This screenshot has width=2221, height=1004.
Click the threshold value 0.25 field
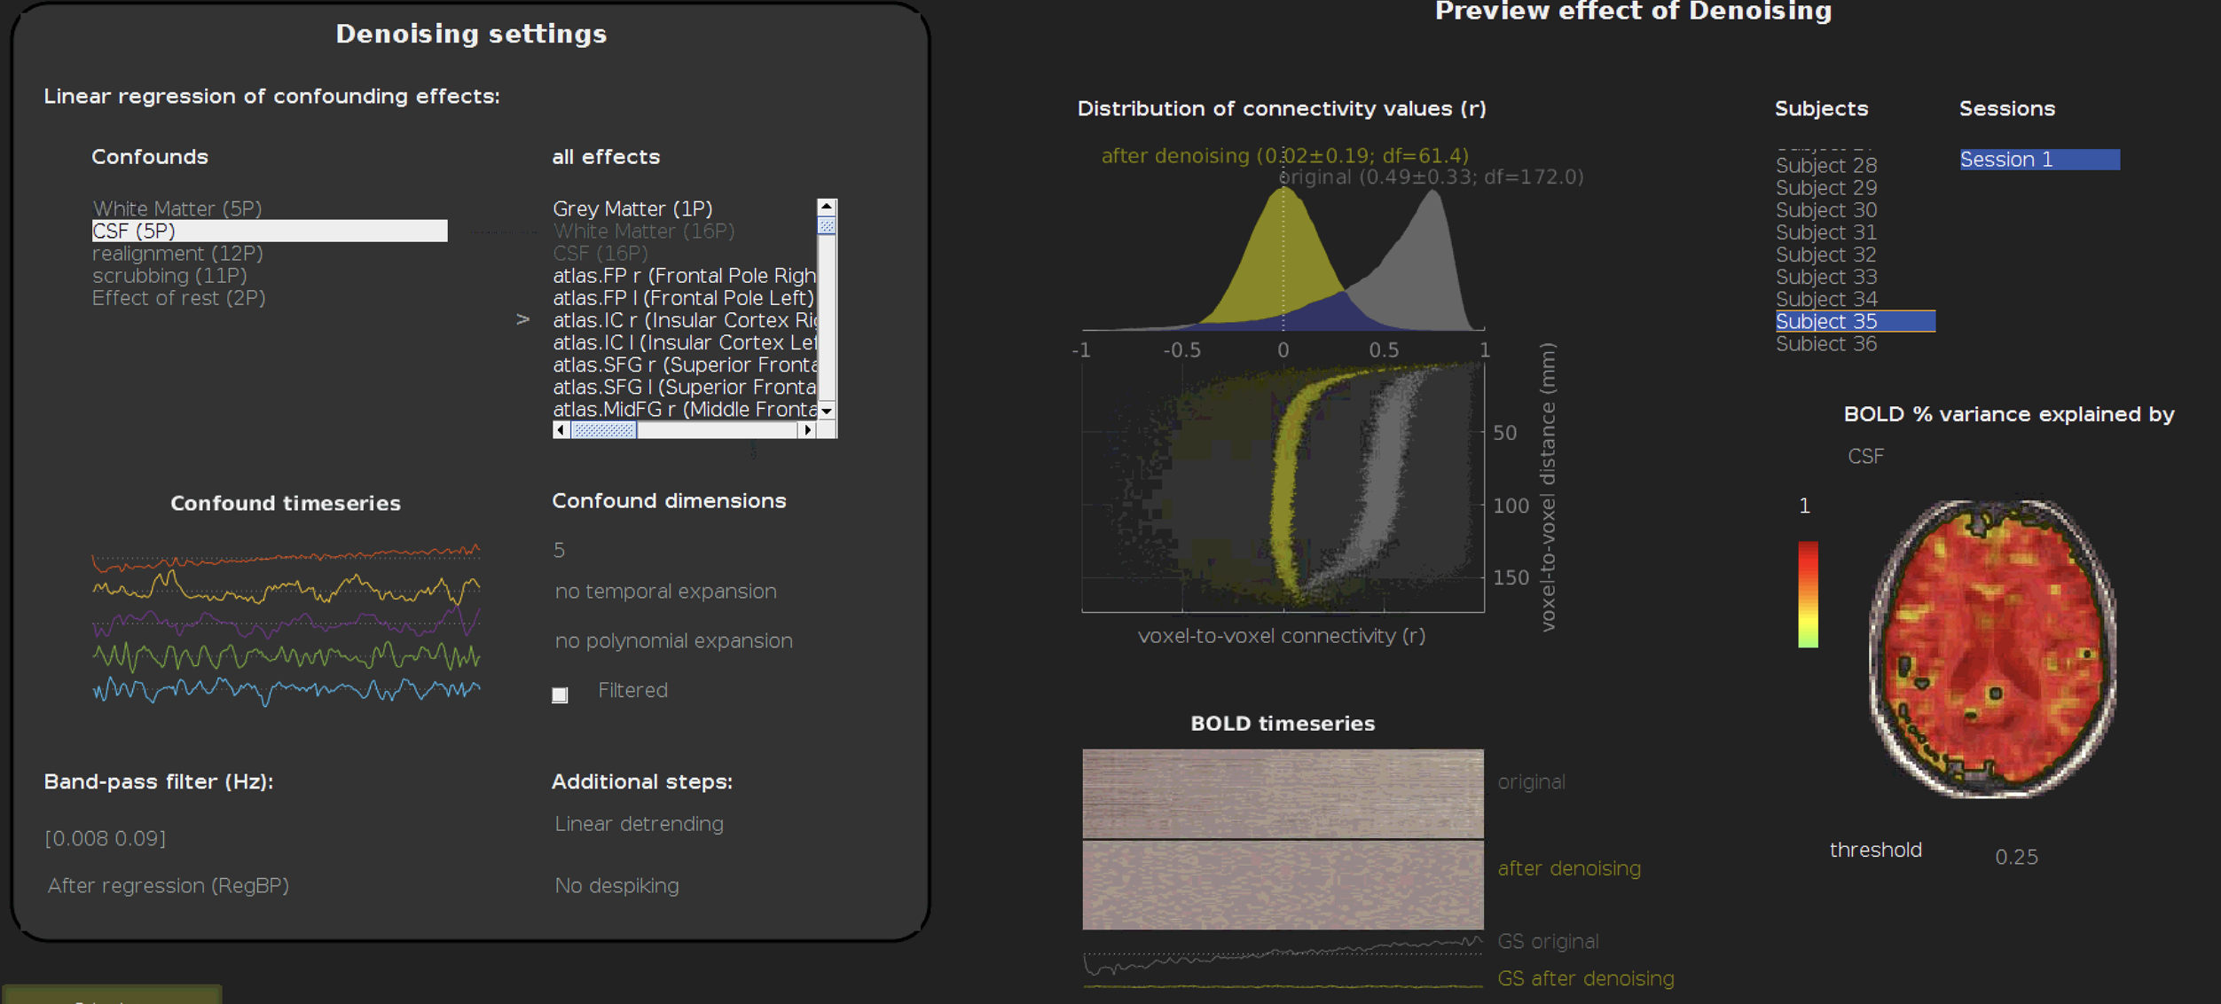[x=2015, y=857]
